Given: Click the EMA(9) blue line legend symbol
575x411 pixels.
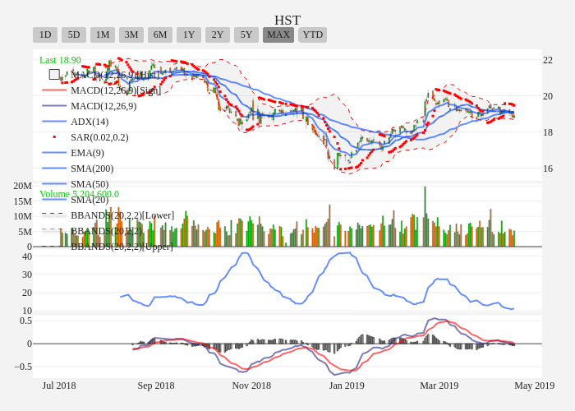Looking at the screenshot, I should (54, 153).
